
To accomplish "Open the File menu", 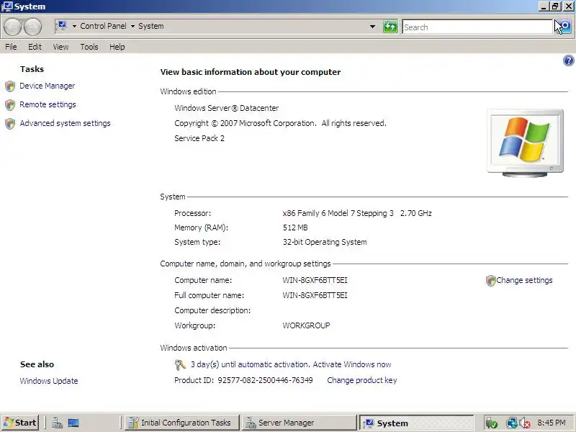I will point(11,47).
